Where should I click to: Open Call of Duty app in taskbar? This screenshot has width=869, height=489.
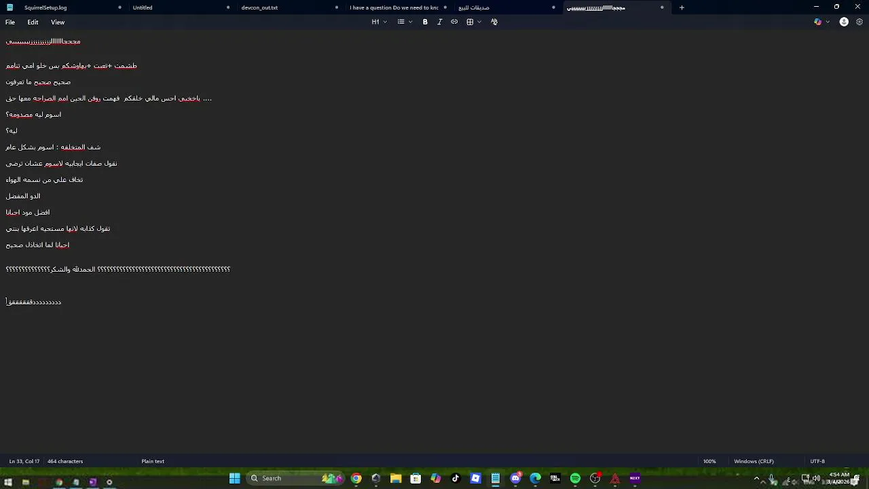pyautogui.click(x=555, y=478)
